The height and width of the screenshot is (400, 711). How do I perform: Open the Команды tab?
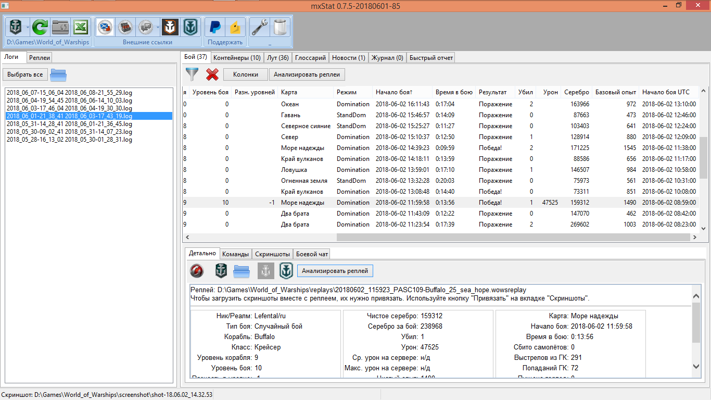tap(235, 254)
